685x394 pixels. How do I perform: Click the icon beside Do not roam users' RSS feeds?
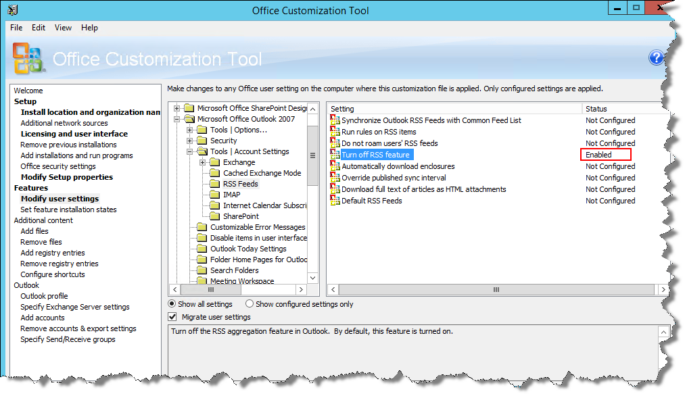coord(335,143)
